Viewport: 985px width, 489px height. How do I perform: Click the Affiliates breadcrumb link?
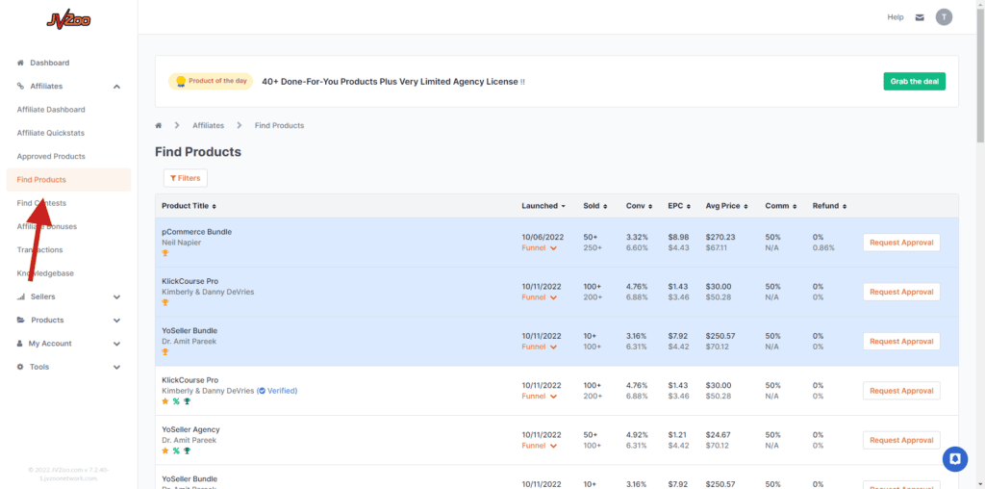tap(208, 126)
